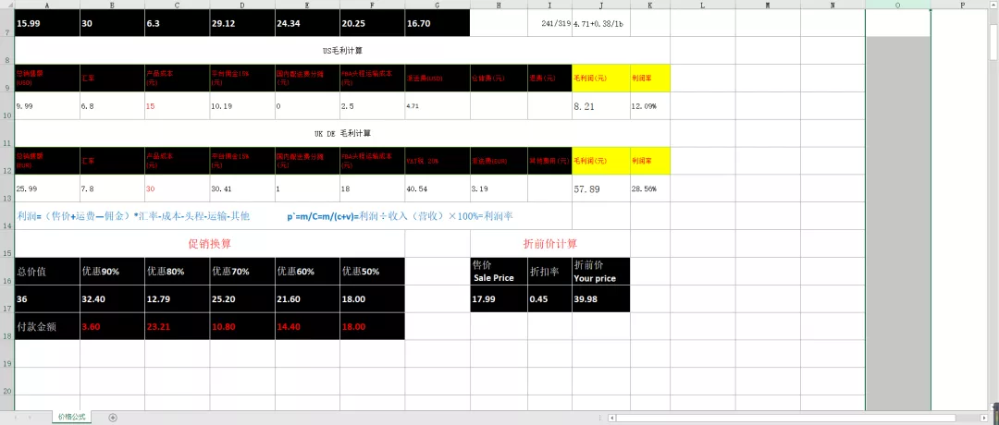Click the UK DE 毛利计算 title cell
Screen dimensions: 999x425
tap(342, 133)
